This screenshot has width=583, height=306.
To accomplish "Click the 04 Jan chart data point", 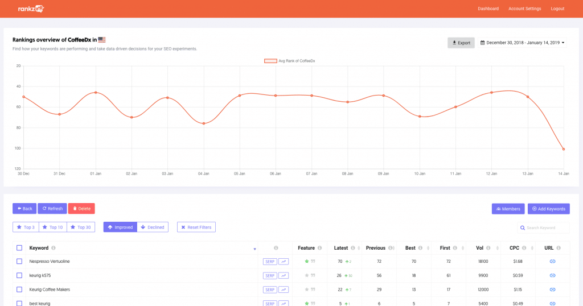I will [x=204, y=123].
